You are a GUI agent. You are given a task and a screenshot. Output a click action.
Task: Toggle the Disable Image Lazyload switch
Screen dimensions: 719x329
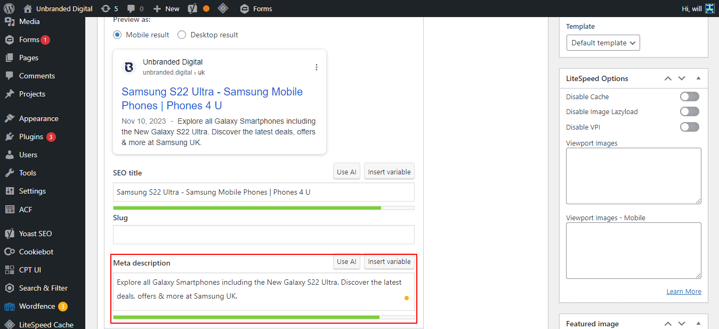[x=689, y=111]
